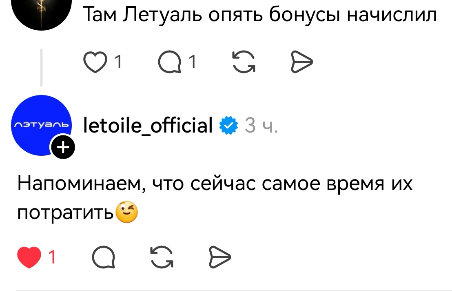Like the comment "Там Летуаль опять бонусы начислил"

coord(95,62)
